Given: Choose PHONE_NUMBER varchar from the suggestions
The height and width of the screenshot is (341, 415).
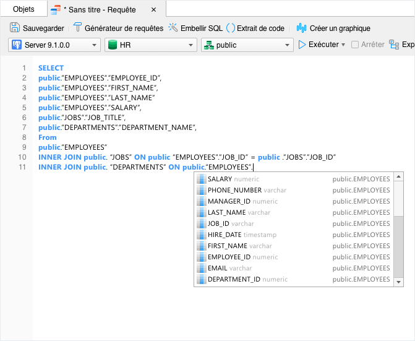Looking at the screenshot, I should [x=294, y=190].
